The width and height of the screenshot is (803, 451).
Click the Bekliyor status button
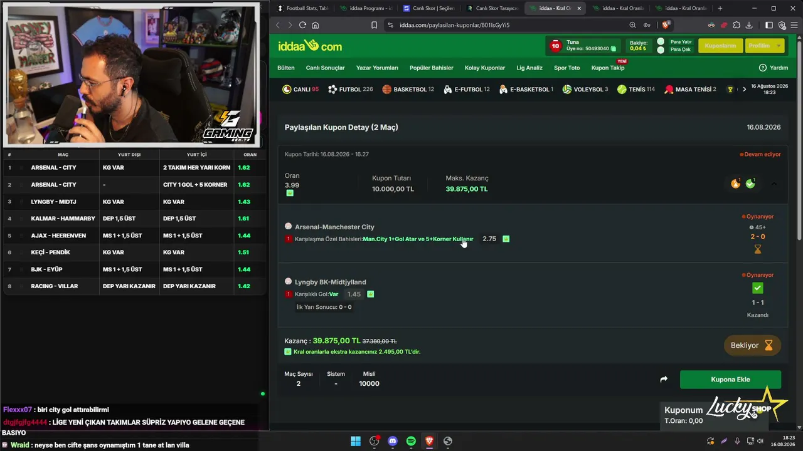click(752, 345)
